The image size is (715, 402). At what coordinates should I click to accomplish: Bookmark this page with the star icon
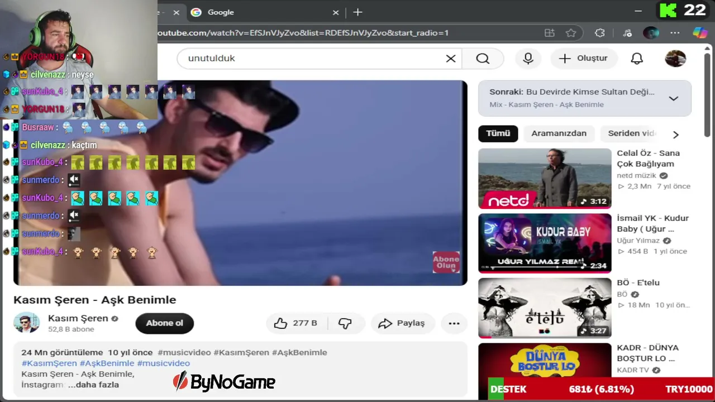point(571,33)
